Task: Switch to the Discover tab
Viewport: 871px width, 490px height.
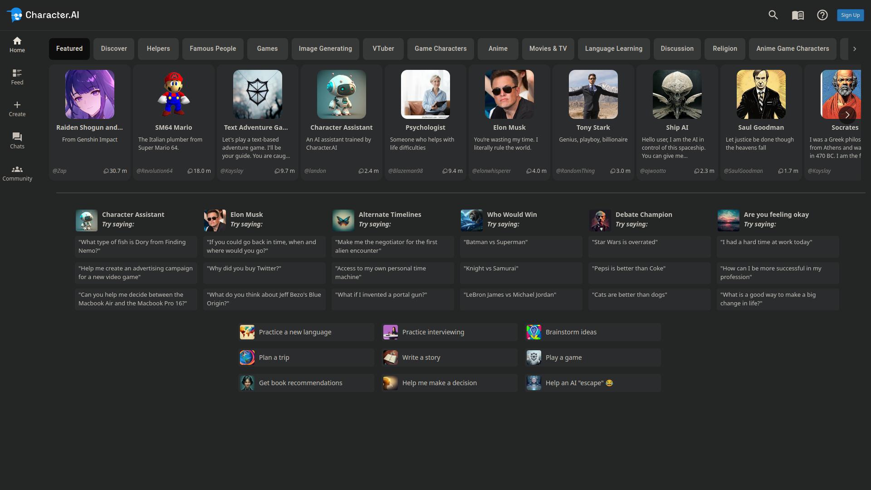Action: (114, 49)
